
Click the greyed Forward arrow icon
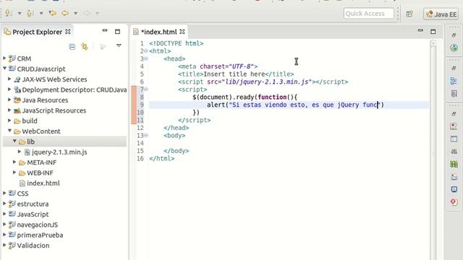[x=87, y=13]
